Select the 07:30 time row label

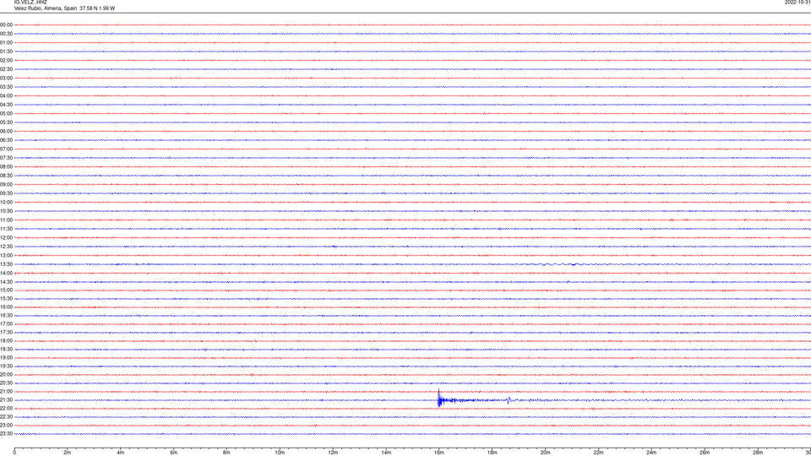[6, 158]
